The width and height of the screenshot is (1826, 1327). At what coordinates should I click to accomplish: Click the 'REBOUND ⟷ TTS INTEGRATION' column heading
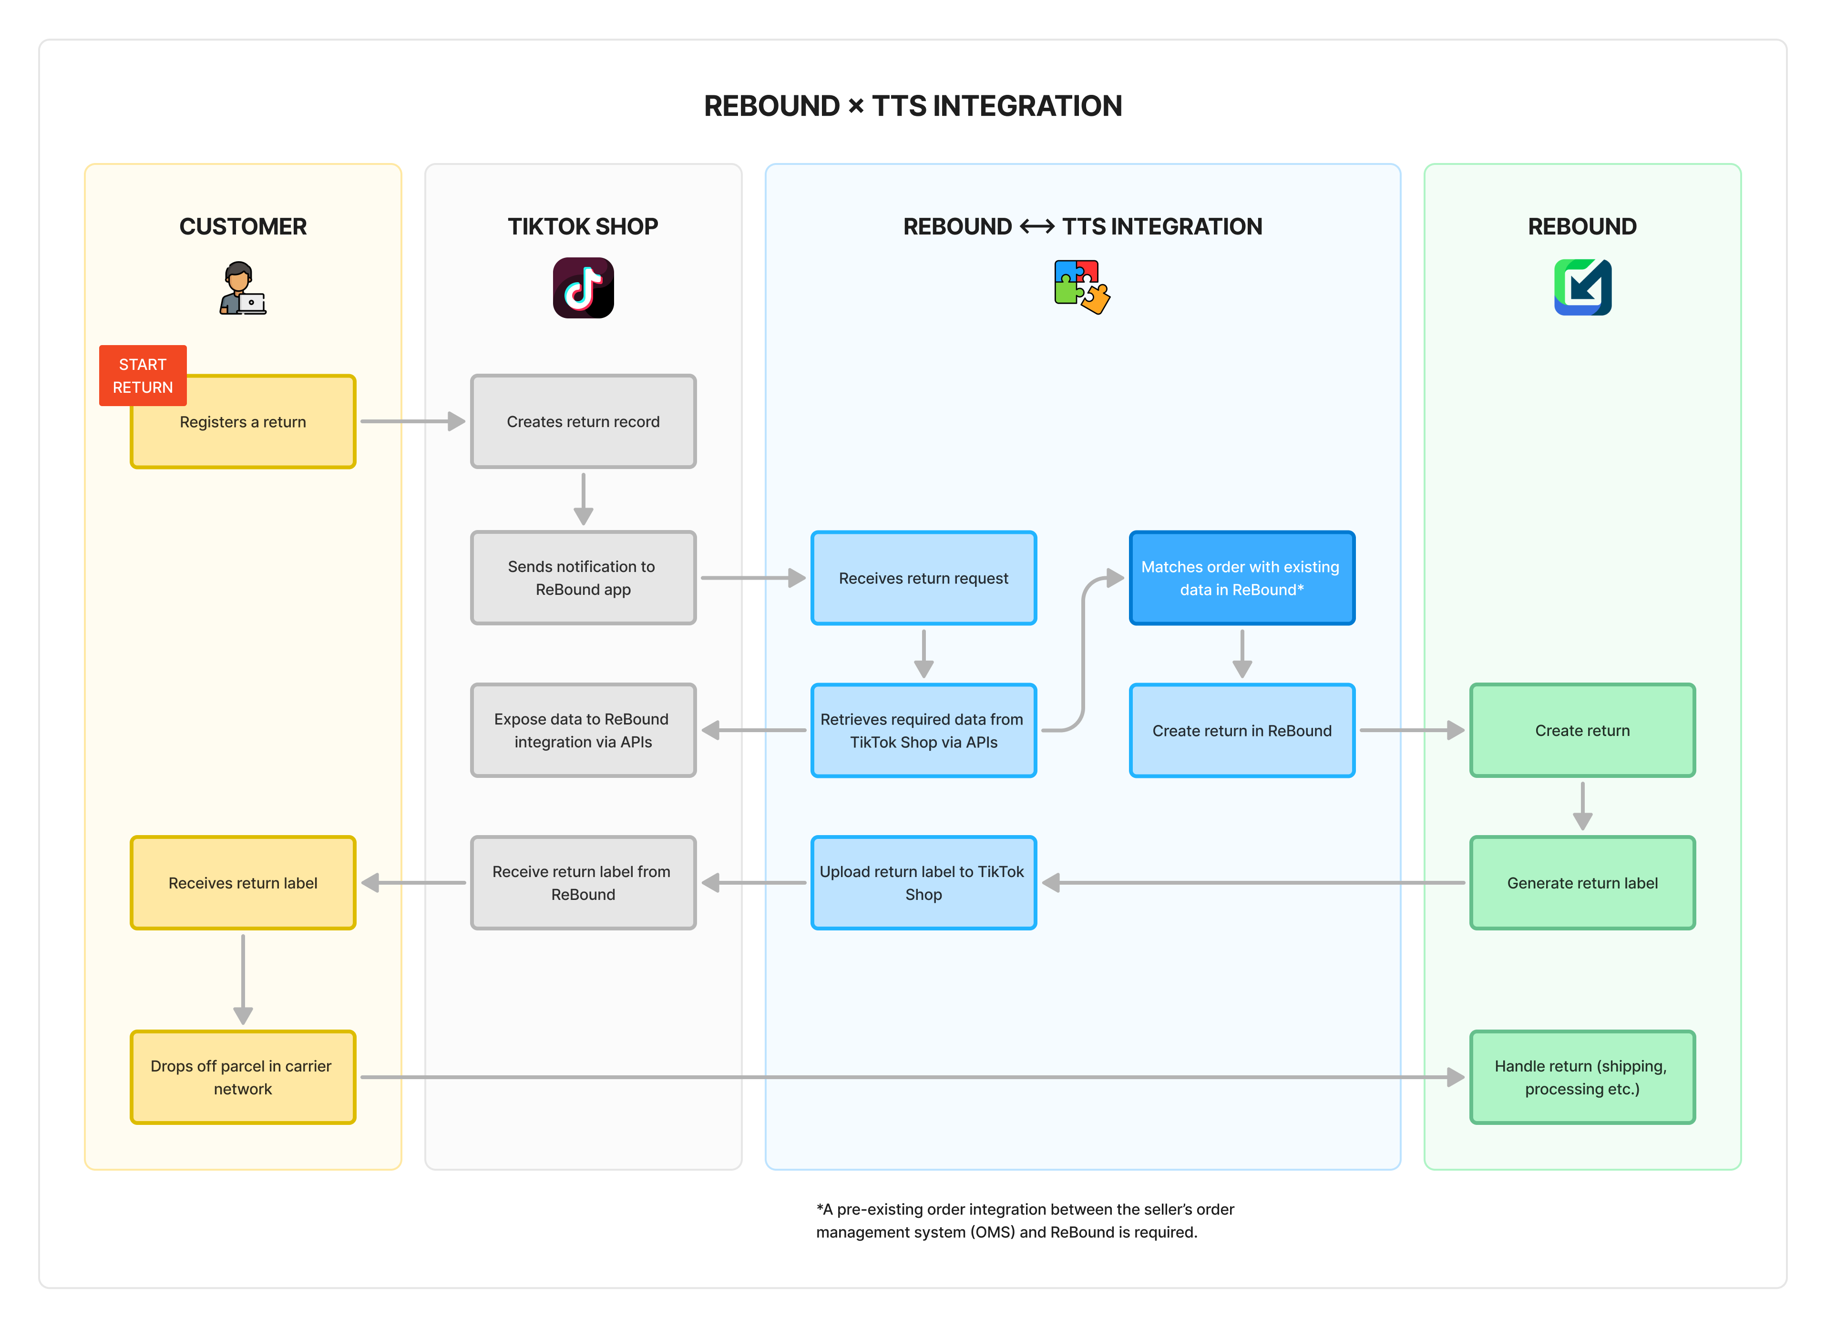click(x=1082, y=226)
